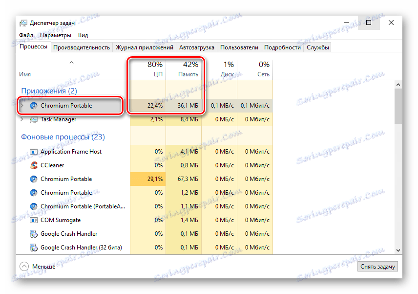Click the scrollbar up arrow

pos(398,85)
